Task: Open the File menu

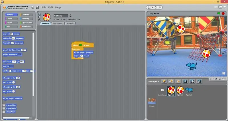Action: [44, 7]
